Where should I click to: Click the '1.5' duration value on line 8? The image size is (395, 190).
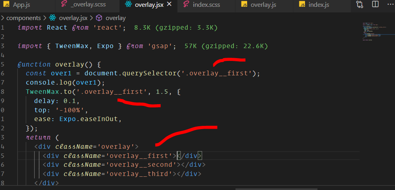pos(162,92)
